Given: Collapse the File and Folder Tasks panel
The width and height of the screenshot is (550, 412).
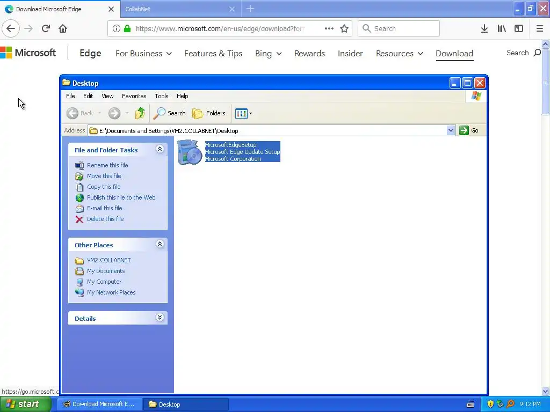Looking at the screenshot, I should point(160,149).
